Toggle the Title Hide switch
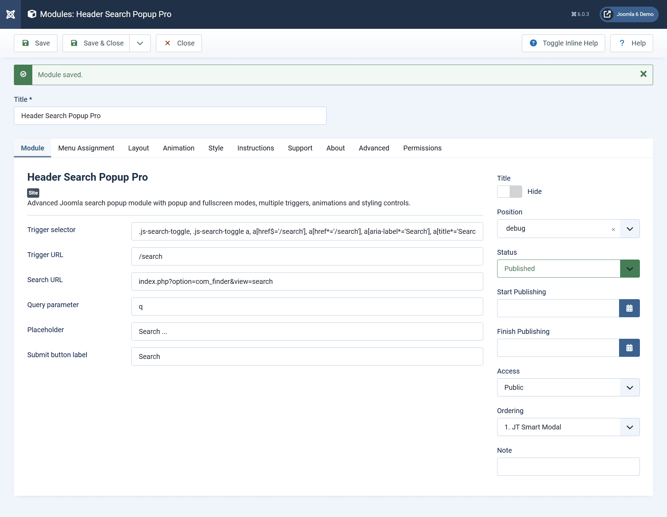Viewport: 667px width, 517px height. pyautogui.click(x=509, y=191)
